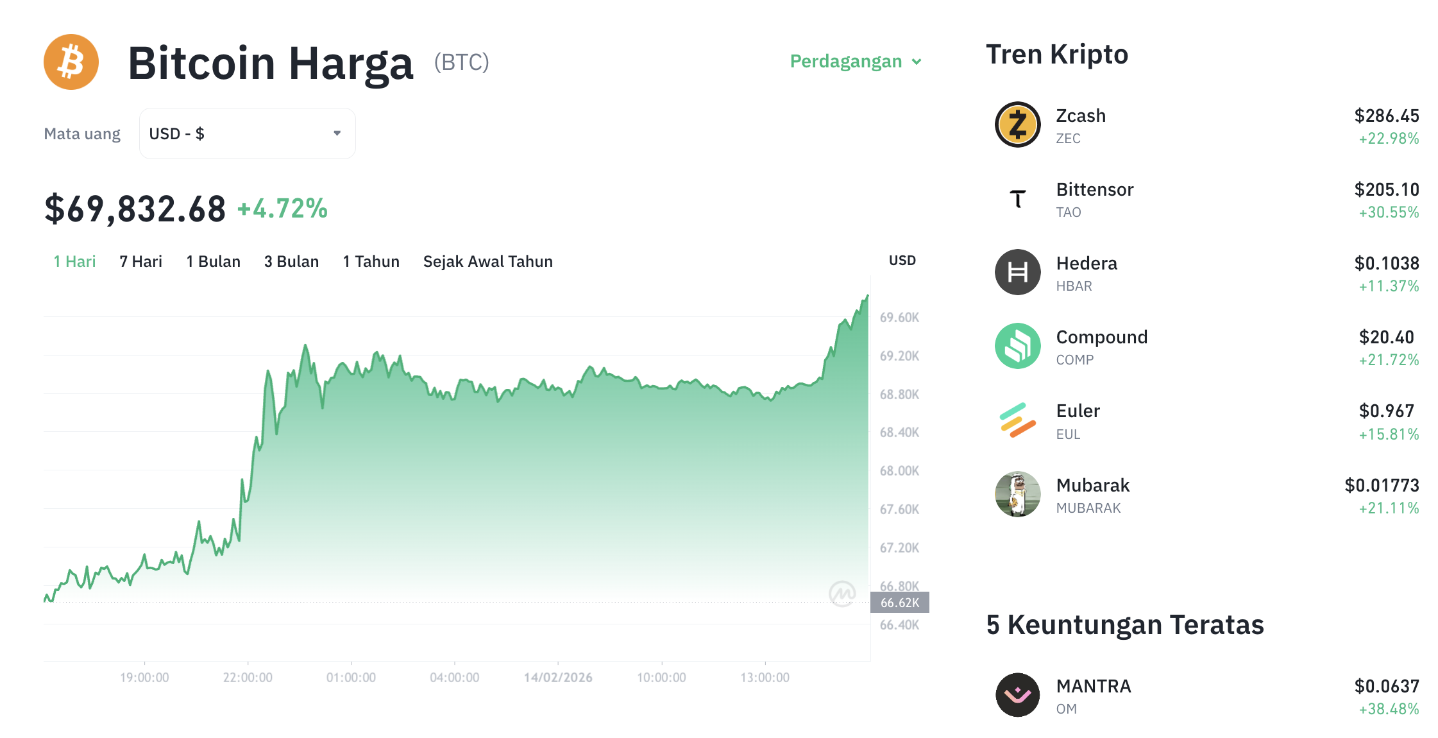Click the Mubarak token icon
The image size is (1438, 738).
pos(1017,494)
